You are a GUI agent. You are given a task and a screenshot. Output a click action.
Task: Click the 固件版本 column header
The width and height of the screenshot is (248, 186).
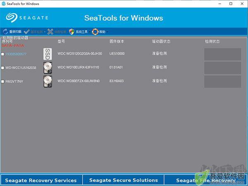pyautogui.click(x=117, y=42)
